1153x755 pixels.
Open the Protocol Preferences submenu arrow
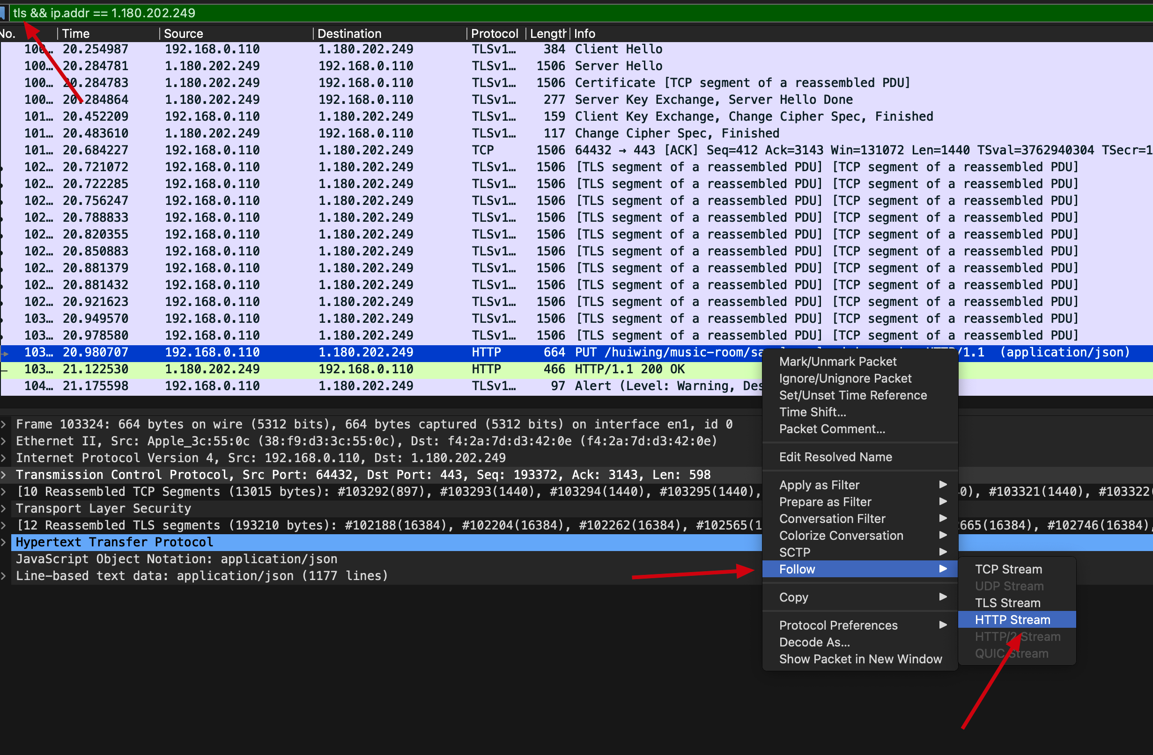click(943, 625)
